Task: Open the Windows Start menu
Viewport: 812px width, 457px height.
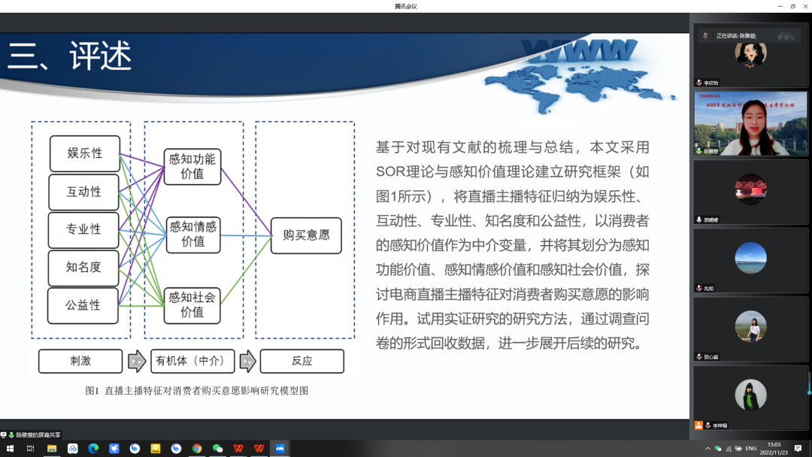Action: click(x=11, y=448)
